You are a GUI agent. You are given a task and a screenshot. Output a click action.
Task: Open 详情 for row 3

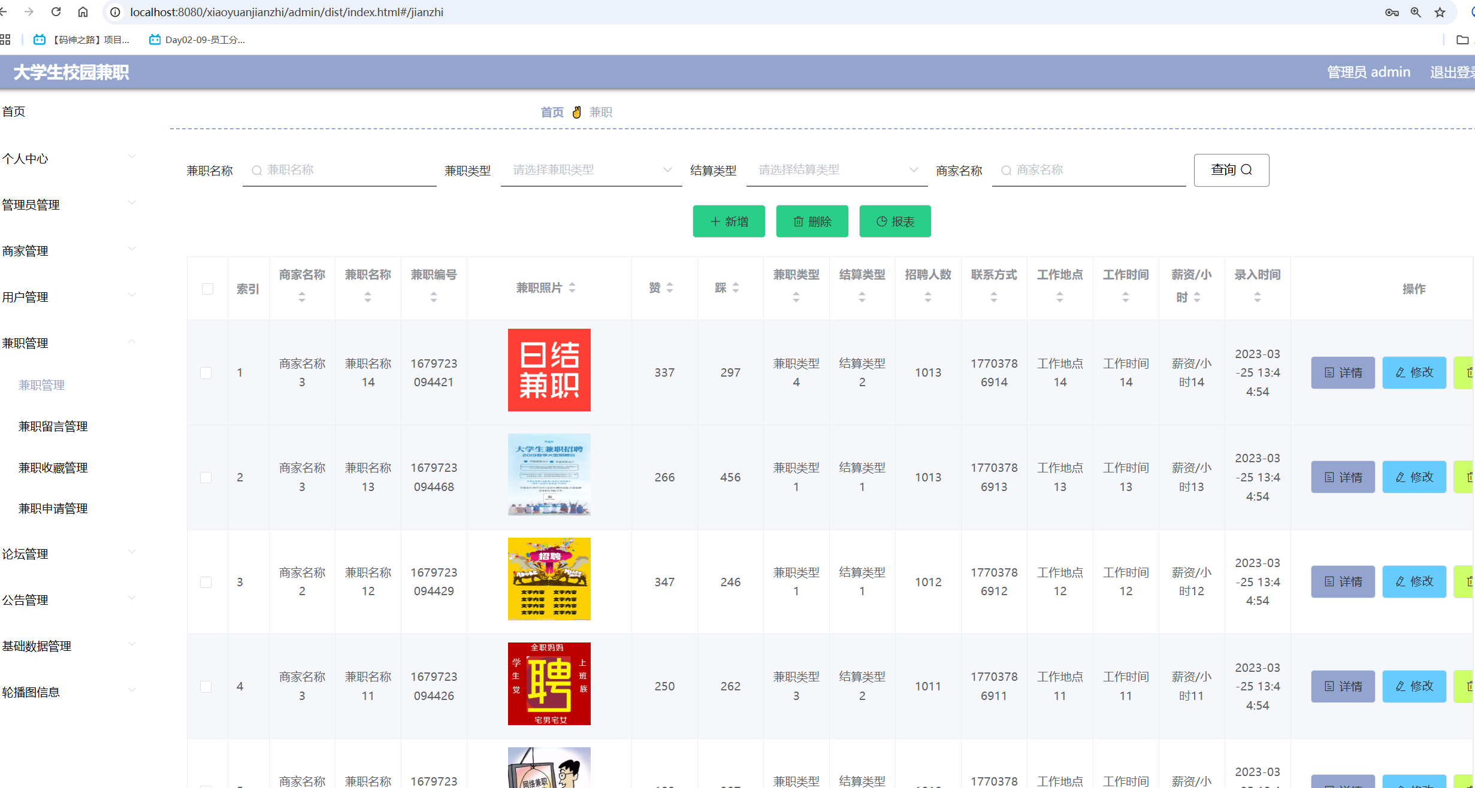click(1343, 581)
